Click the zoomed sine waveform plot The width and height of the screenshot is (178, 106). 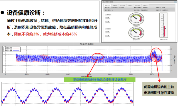coord(67,94)
